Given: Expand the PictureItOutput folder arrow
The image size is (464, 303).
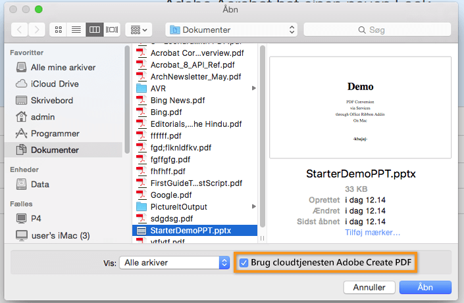Looking at the screenshot, I should [x=253, y=206].
